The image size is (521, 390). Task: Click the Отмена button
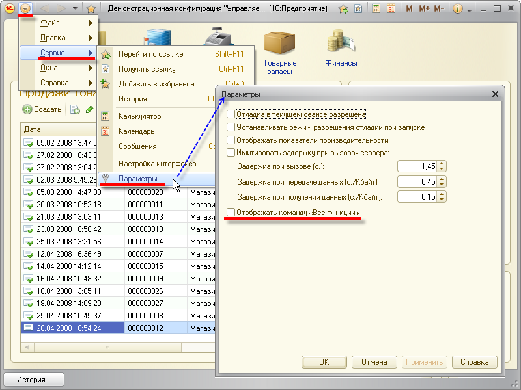[x=374, y=362]
